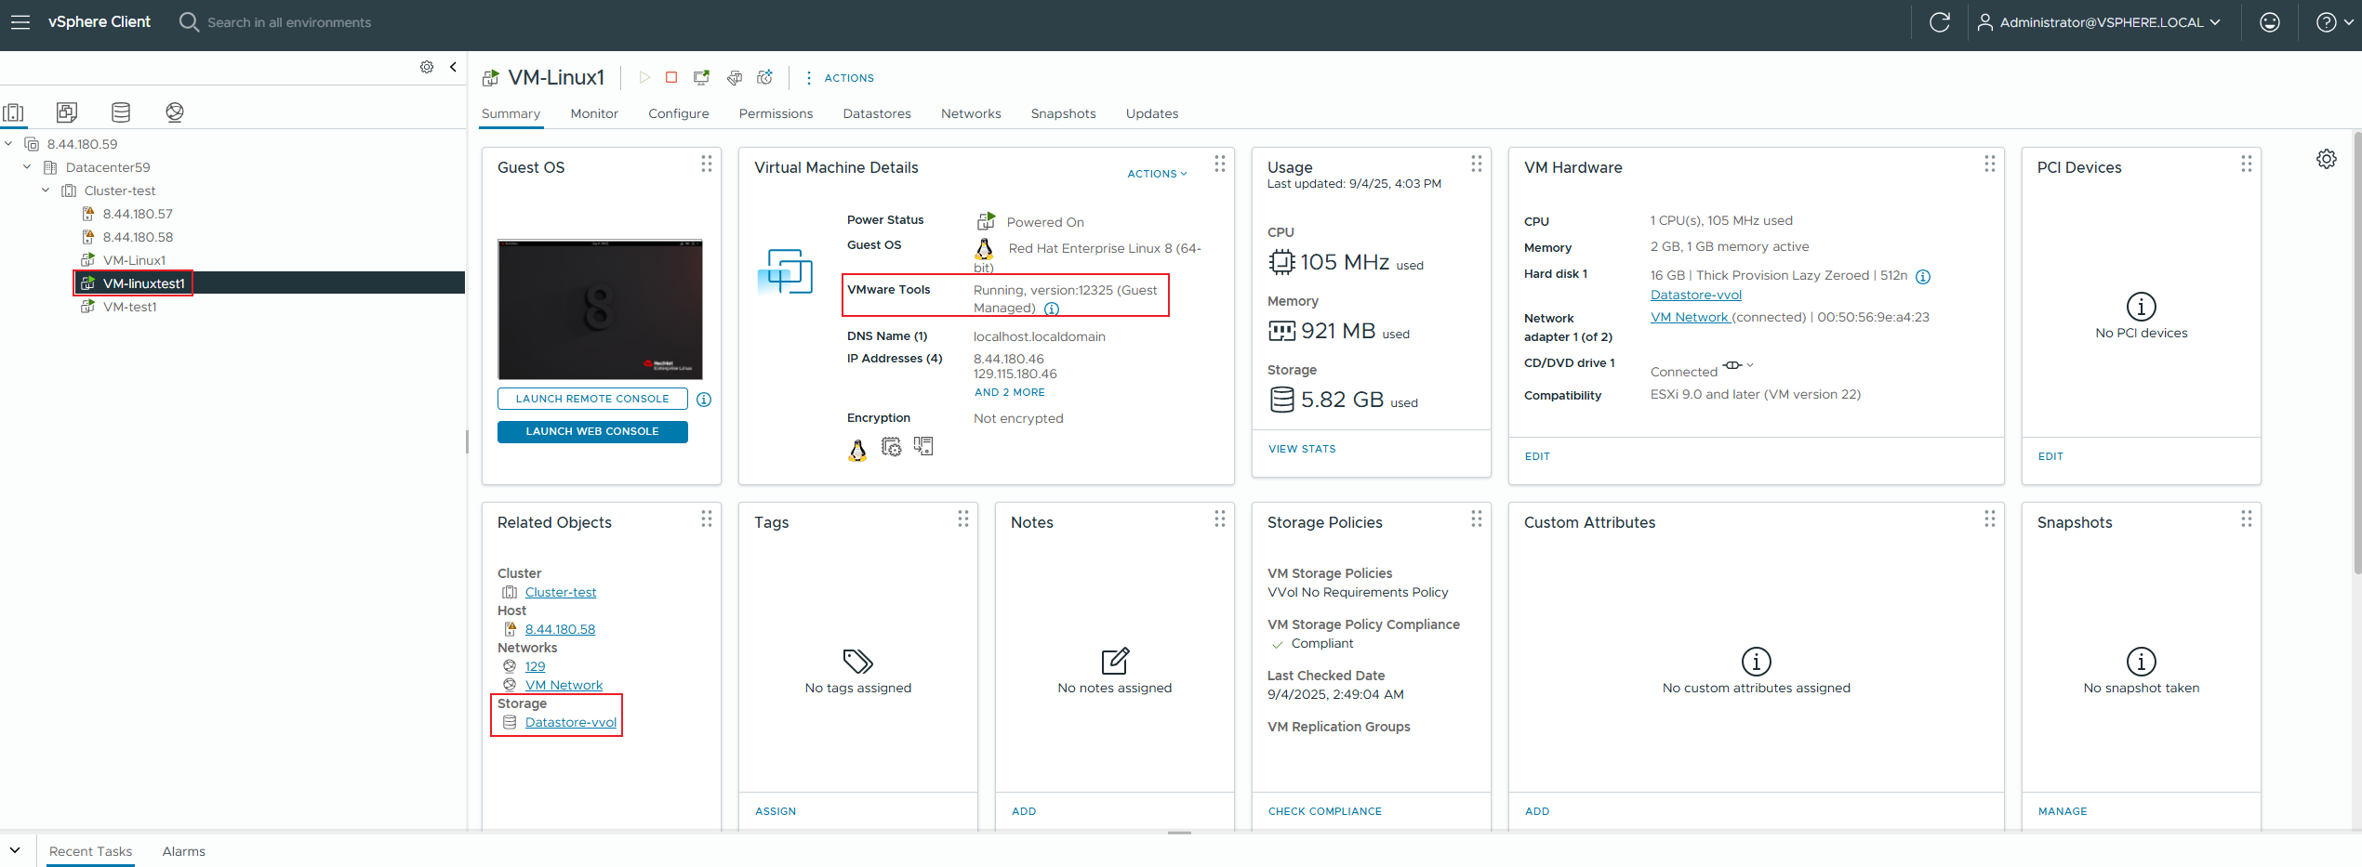Viewport: 2362px width, 867px height.
Task: Switch to the Alarms bottom tab
Action: (x=183, y=851)
